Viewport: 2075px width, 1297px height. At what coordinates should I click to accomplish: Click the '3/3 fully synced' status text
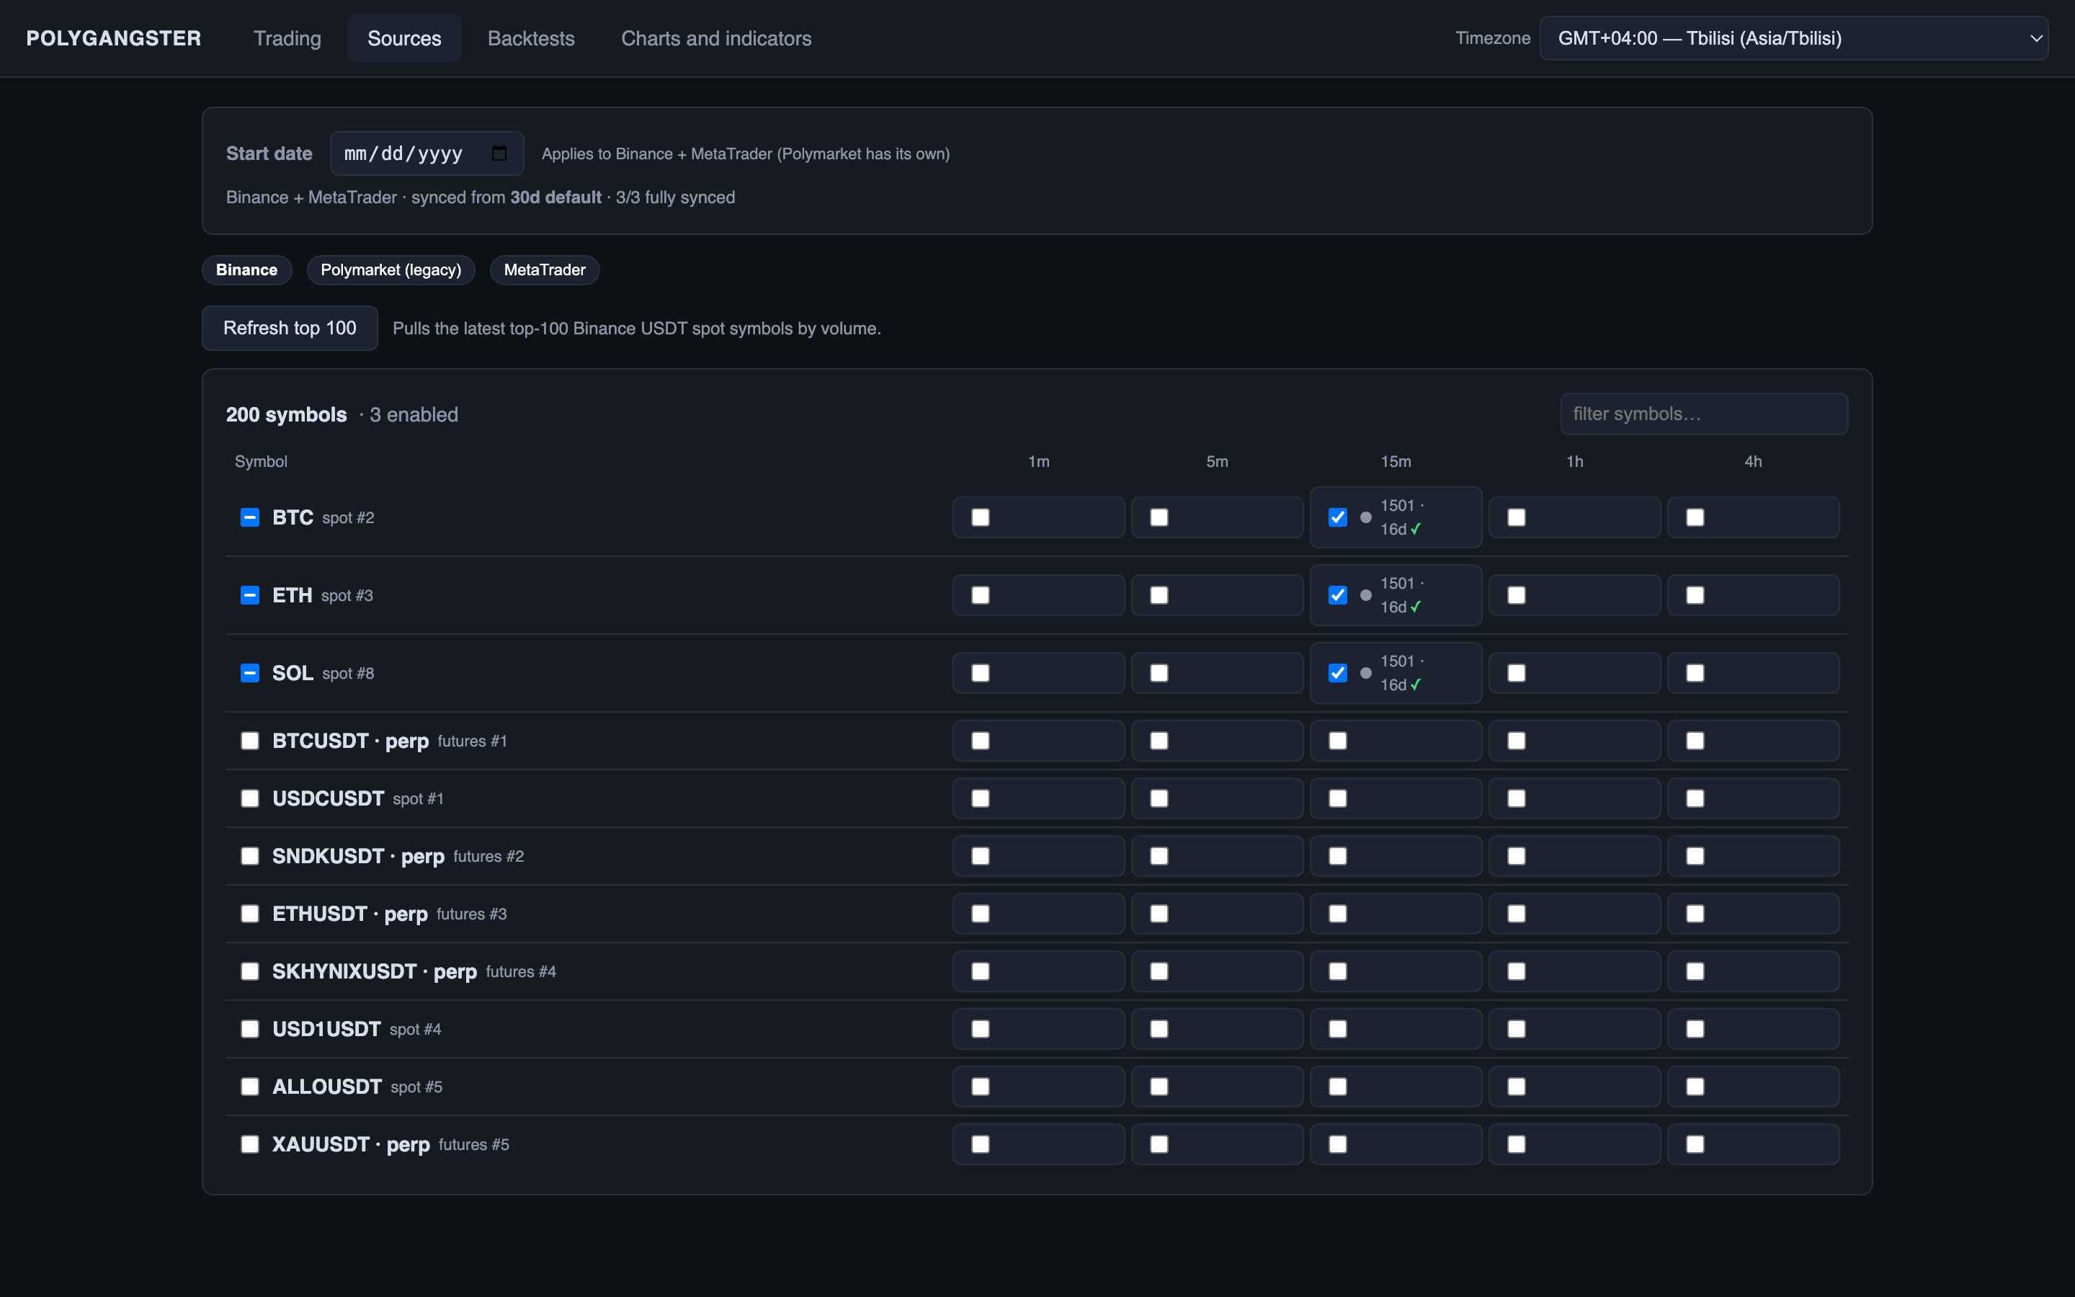(x=675, y=197)
